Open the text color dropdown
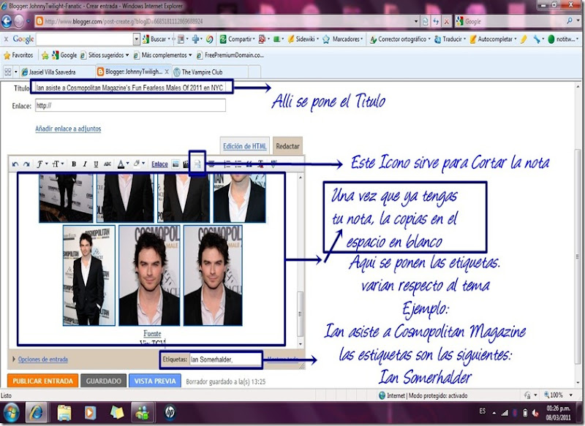 click(x=123, y=164)
